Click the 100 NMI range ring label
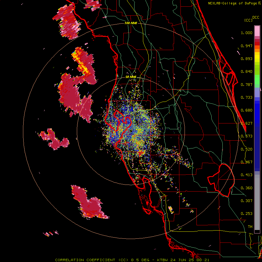The height and width of the screenshot is (262, 262). point(131,23)
